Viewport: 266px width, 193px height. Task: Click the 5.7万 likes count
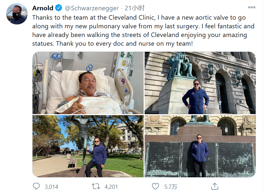170,187
